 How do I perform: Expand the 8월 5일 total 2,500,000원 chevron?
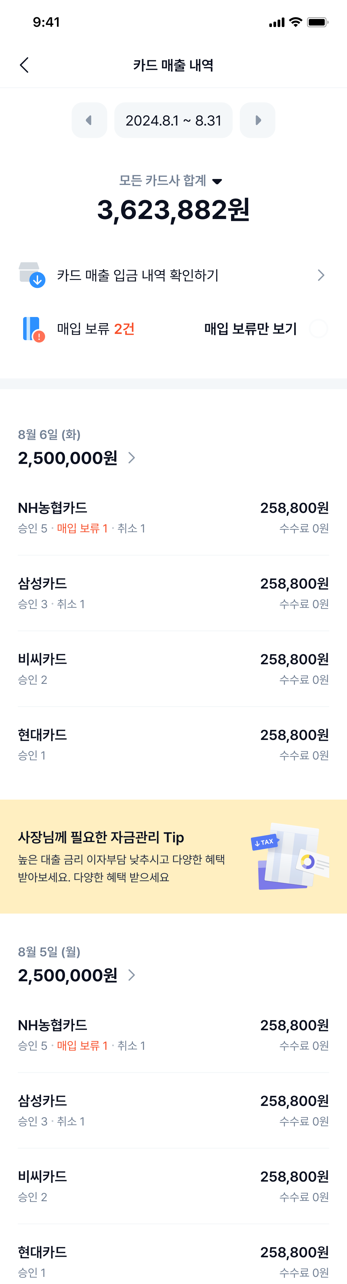click(131, 975)
